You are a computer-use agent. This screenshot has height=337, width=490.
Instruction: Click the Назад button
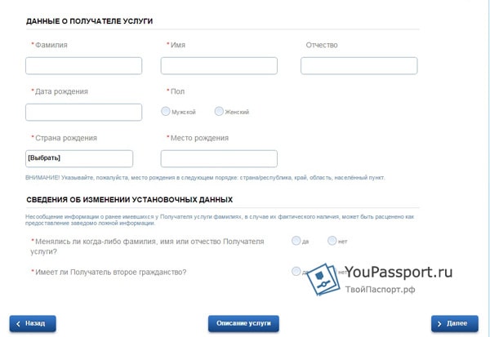pos(33,324)
